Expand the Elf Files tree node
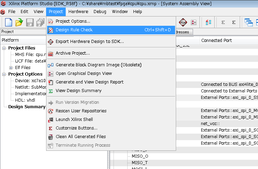 [x=11, y=68]
